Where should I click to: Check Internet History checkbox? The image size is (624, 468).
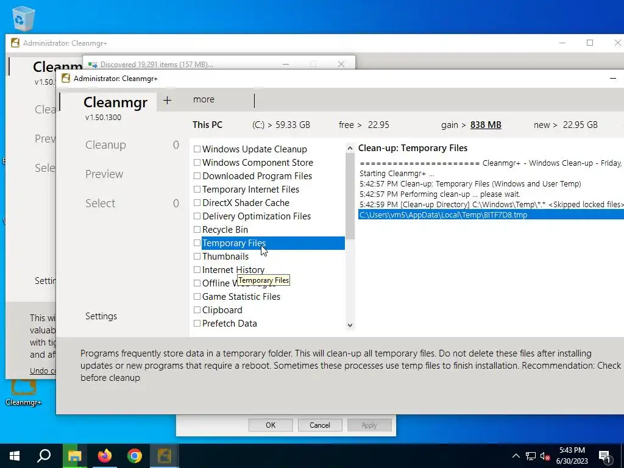tap(197, 270)
